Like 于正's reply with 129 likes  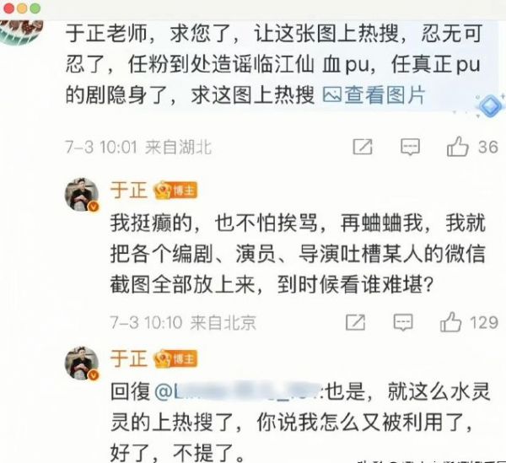click(450, 321)
